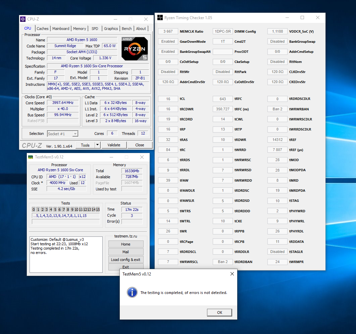Viewport: 356px width, 334px height.
Task: Switch to the Memory tab in CPU-Z
Action: click(80, 29)
